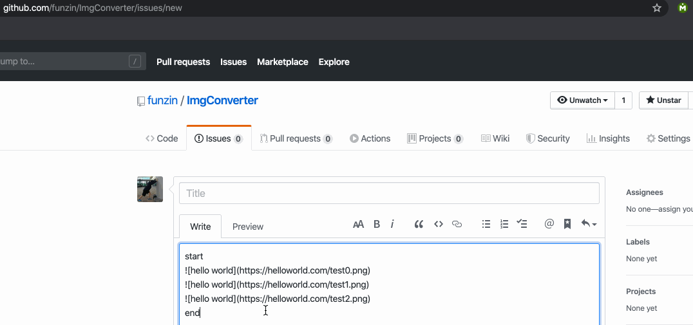Apply italic formatting
This screenshot has width=693, height=325.
point(392,225)
